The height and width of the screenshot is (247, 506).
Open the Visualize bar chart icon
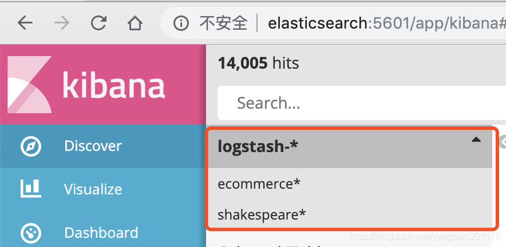31,189
